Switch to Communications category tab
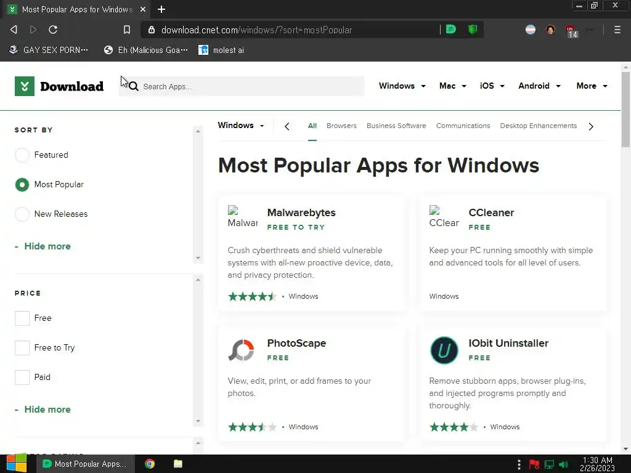This screenshot has height=473, width=631. coord(463,126)
